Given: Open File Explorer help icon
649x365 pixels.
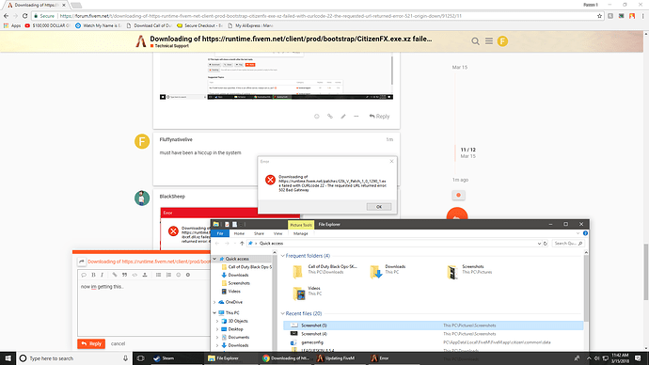Looking at the screenshot, I should click(x=585, y=233).
